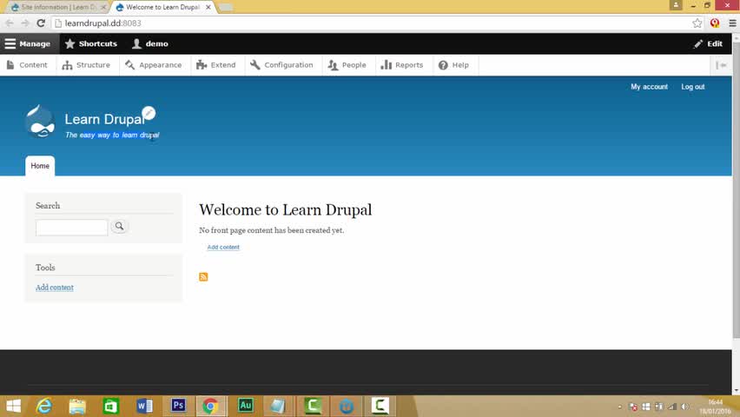The height and width of the screenshot is (417, 740).
Task: Open the green Camtasia taskbar icon
Action: [313, 406]
